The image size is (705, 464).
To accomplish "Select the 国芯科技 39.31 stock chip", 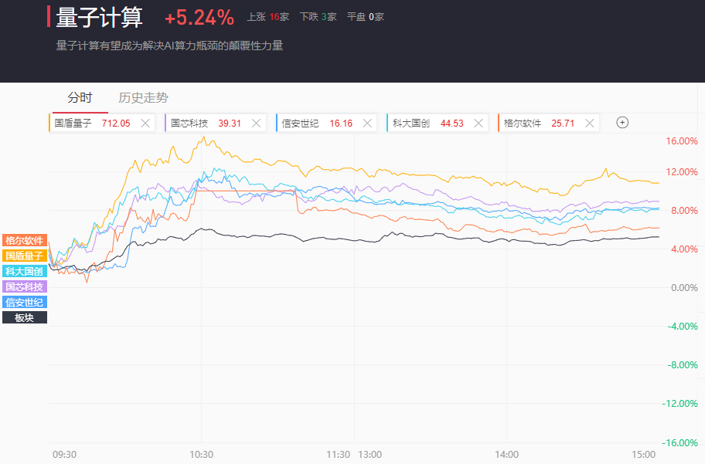I will [x=205, y=123].
